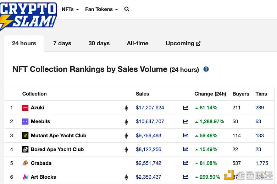
Task: Open Mutant Ape Yacht Club chart icon
Action: 185,136
